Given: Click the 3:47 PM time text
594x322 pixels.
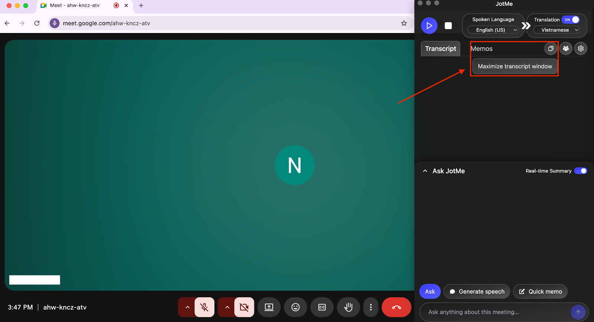Looking at the screenshot, I should coord(20,307).
